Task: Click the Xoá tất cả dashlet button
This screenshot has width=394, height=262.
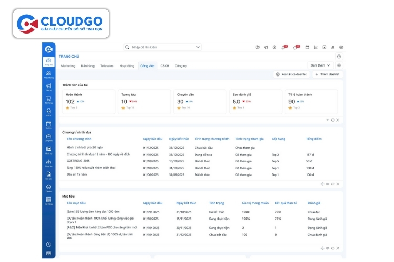Action: [291, 74]
